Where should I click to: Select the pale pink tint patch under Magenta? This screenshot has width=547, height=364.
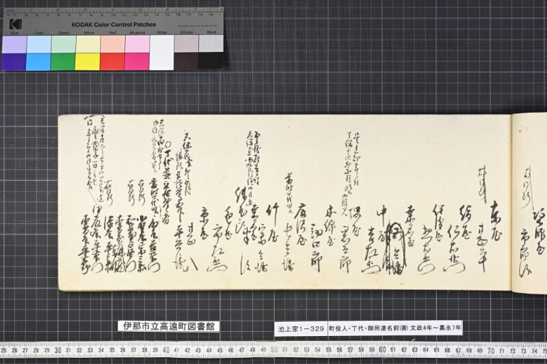click(x=137, y=44)
